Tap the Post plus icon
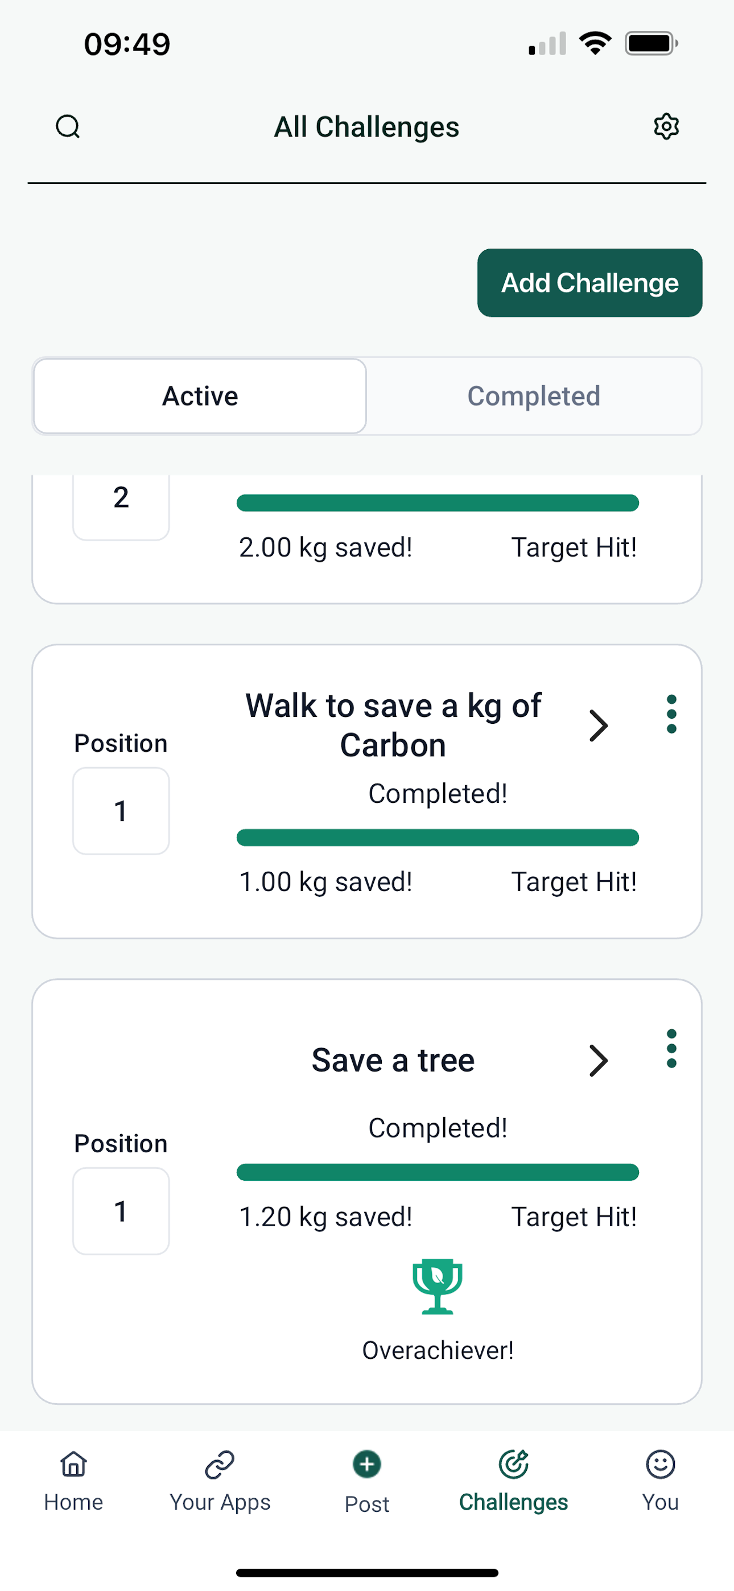 367,1464
